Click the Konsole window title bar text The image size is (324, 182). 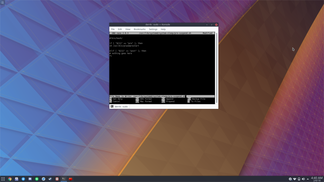(158, 25)
